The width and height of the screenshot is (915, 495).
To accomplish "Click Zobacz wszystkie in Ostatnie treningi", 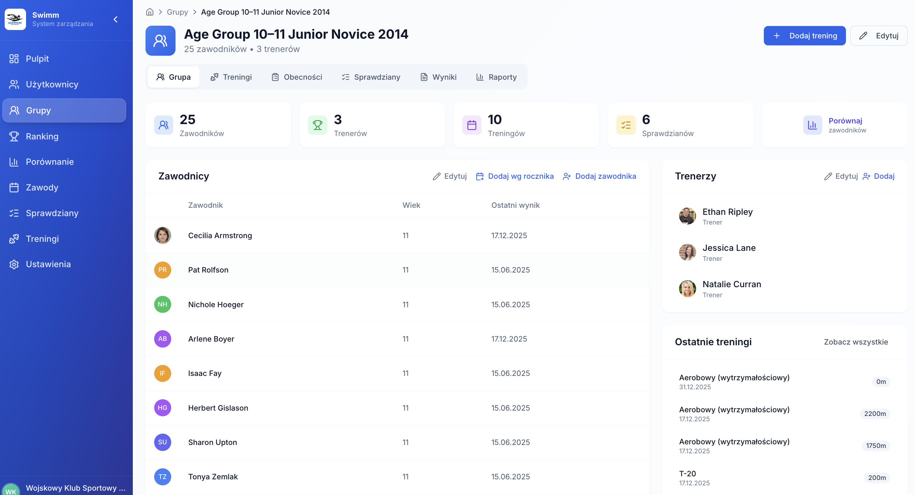I will (856, 342).
